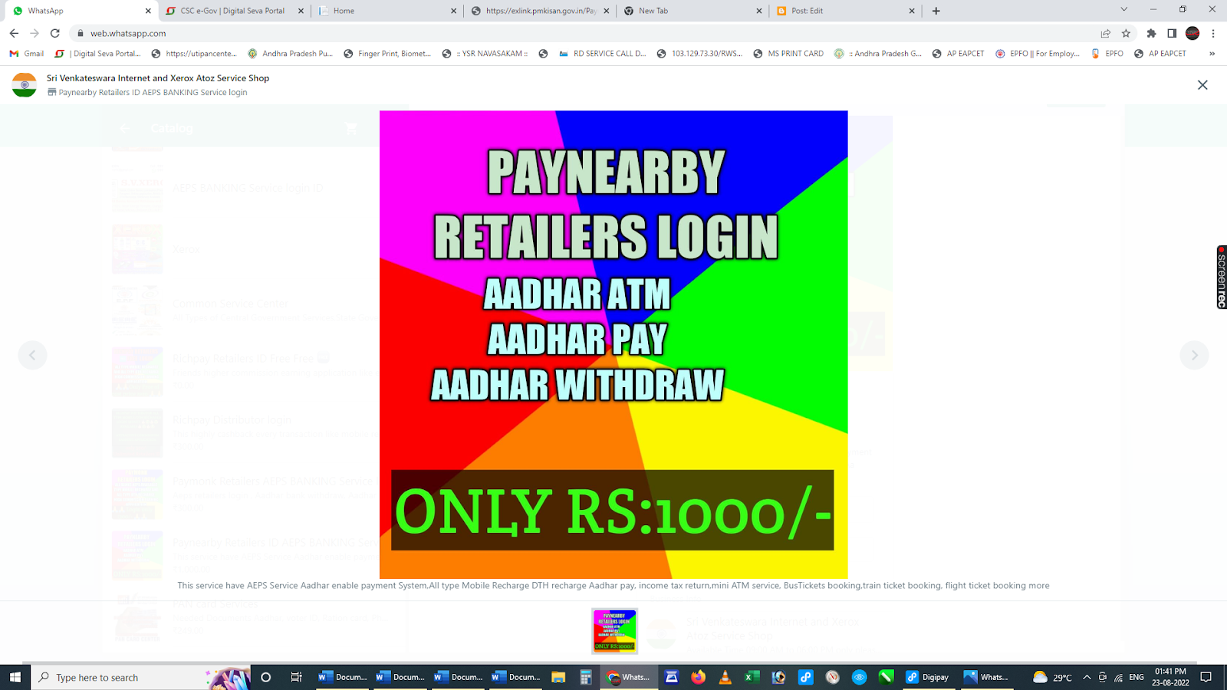This screenshot has width=1227, height=690.
Task: Reload the WhatsApp page
Action: click(x=55, y=33)
